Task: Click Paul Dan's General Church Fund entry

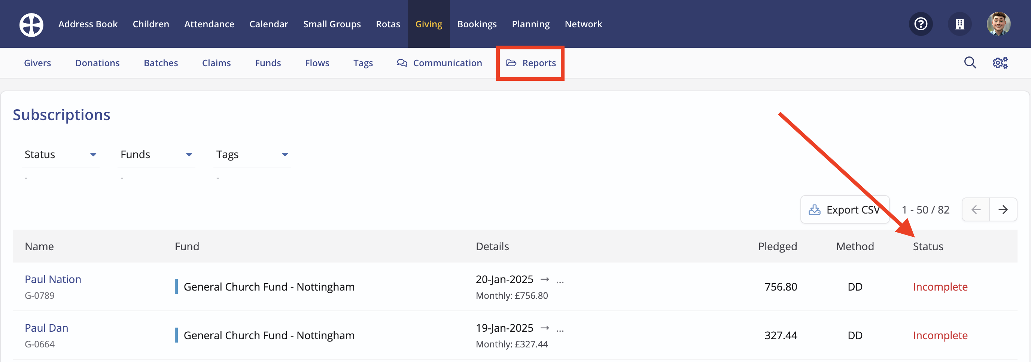Action: (265, 335)
